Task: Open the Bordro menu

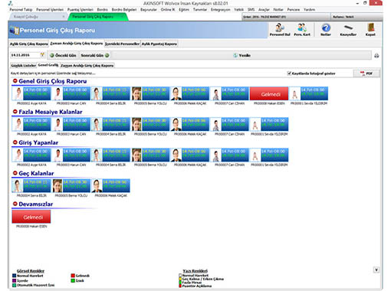Action: pos(102,9)
